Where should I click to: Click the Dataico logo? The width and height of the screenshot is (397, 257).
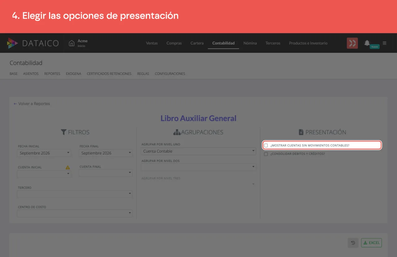point(33,43)
